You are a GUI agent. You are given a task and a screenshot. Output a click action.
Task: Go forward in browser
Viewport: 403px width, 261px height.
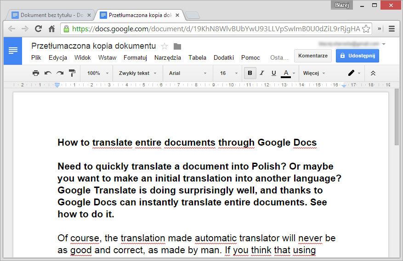[x=25, y=29]
